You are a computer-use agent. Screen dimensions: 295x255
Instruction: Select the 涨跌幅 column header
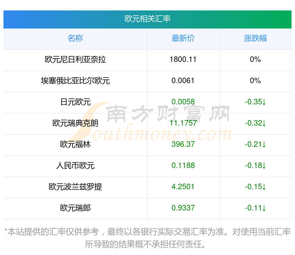[x=255, y=38]
